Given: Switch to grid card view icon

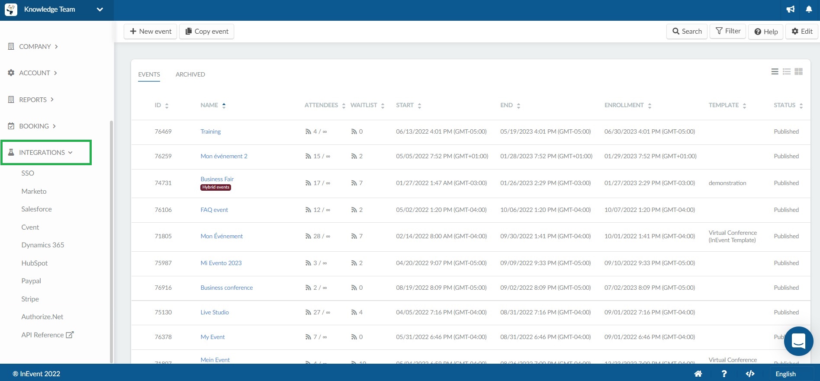Looking at the screenshot, I should (799, 71).
